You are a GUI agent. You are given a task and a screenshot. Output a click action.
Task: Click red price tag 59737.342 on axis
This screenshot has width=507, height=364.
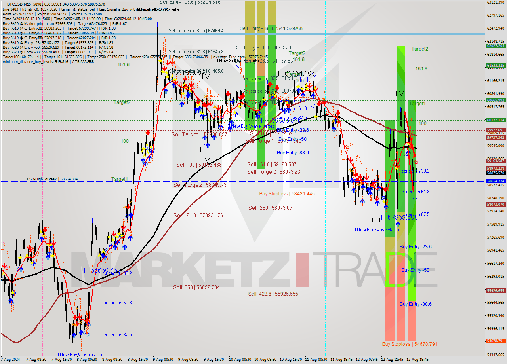point(496,138)
